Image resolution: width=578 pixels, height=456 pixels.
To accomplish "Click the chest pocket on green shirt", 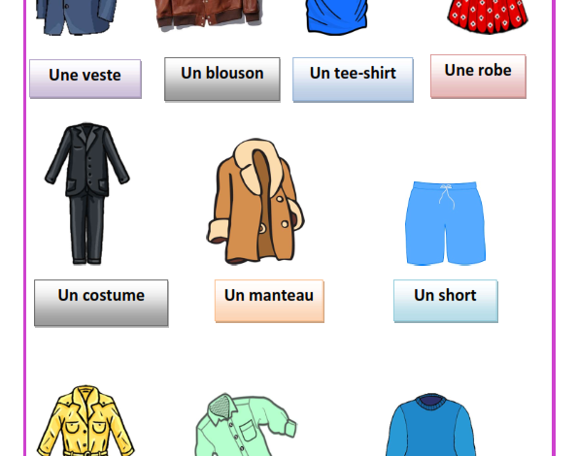I will [x=249, y=431].
